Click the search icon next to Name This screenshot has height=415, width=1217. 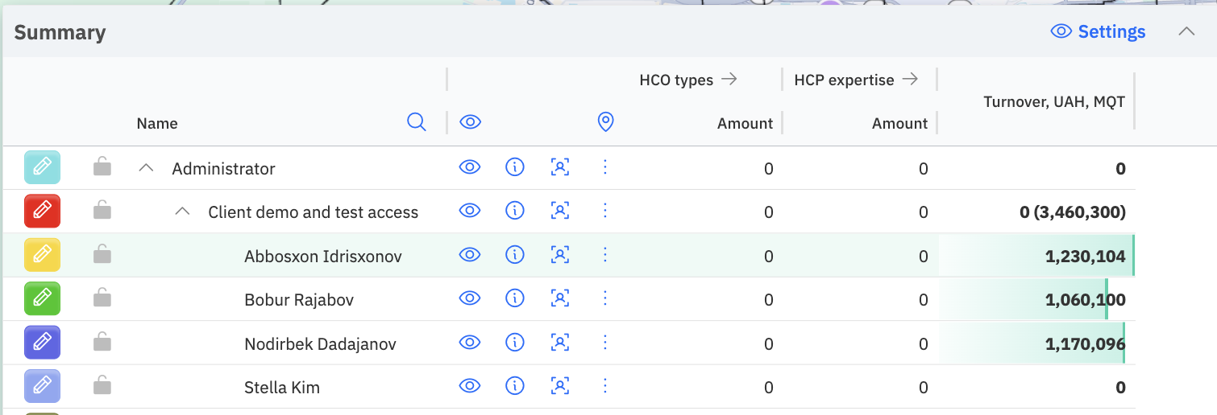point(417,122)
